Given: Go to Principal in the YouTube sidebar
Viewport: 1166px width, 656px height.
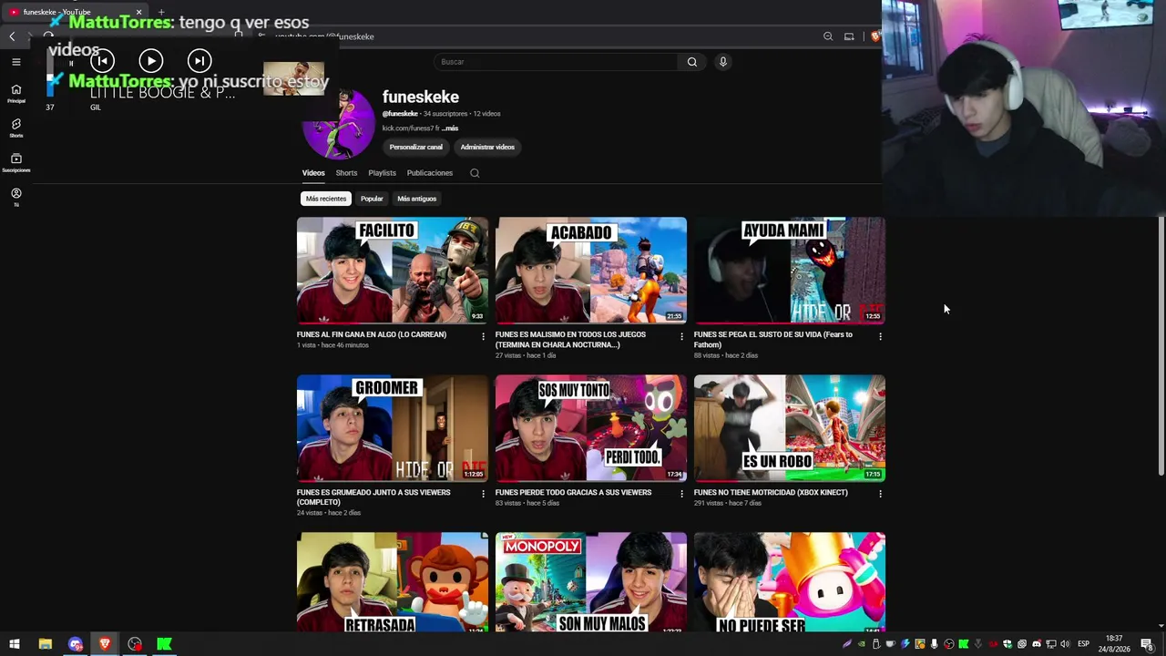Looking at the screenshot, I should (x=16, y=93).
